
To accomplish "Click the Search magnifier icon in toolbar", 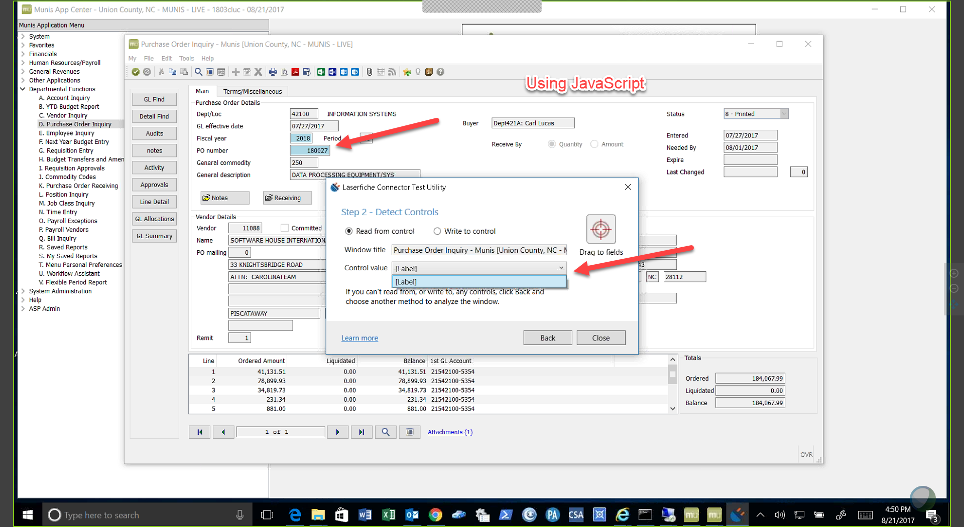I will (x=198, y=72).
